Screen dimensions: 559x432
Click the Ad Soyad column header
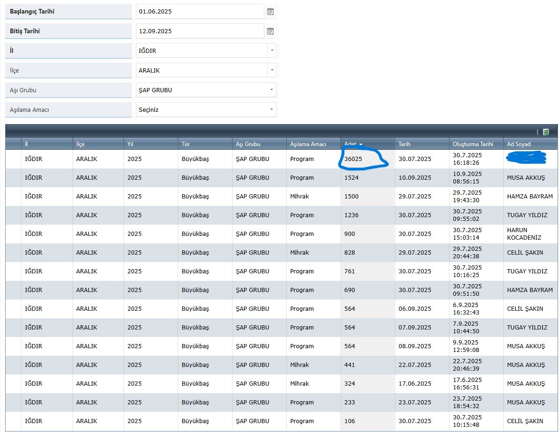click(x=519, y=144)
